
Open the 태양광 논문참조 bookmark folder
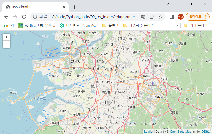[138, 25]
